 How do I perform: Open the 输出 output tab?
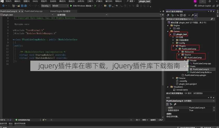click(11, 124)
